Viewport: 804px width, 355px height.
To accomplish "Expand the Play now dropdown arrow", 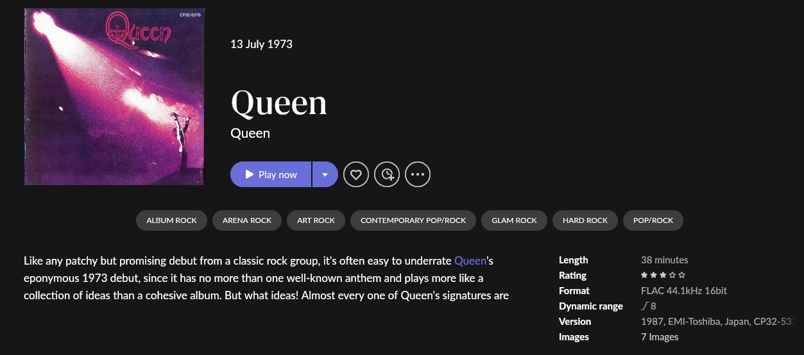I will pos(325,174).
